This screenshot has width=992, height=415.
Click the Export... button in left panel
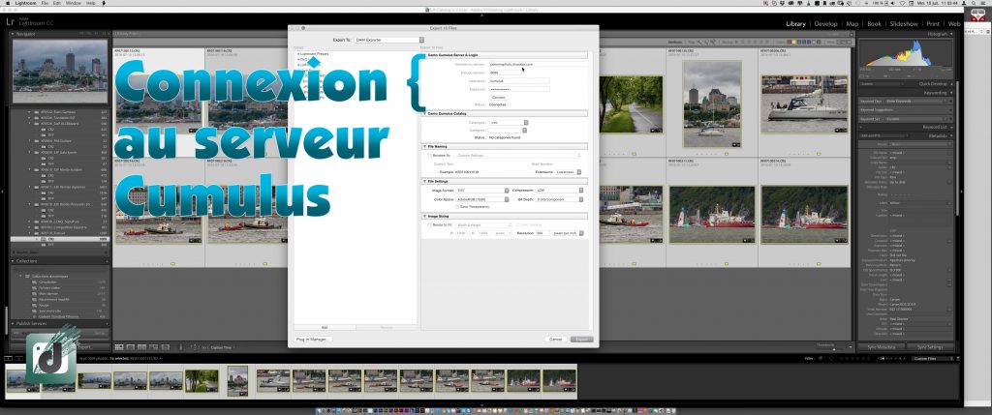(85, 346)
